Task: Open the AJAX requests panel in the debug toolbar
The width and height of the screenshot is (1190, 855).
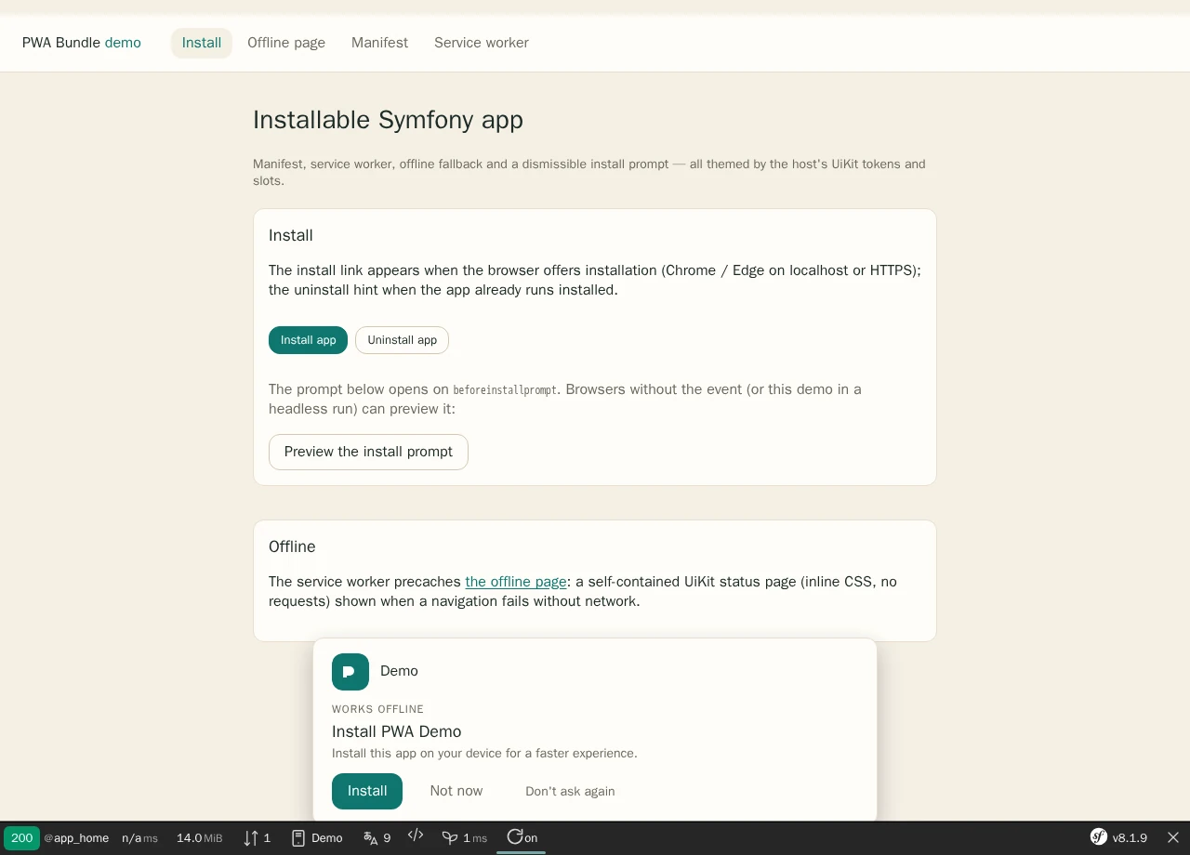Action: 257,838
